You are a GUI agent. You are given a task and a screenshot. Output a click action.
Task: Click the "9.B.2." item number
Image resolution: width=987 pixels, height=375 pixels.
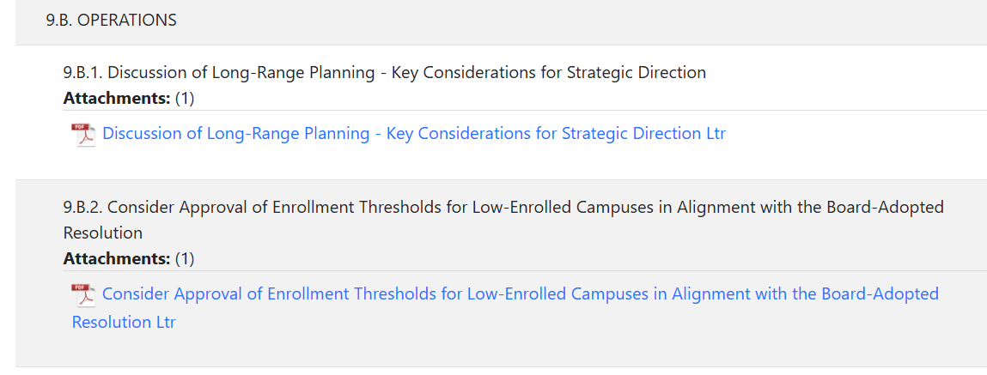pos(82,208)
